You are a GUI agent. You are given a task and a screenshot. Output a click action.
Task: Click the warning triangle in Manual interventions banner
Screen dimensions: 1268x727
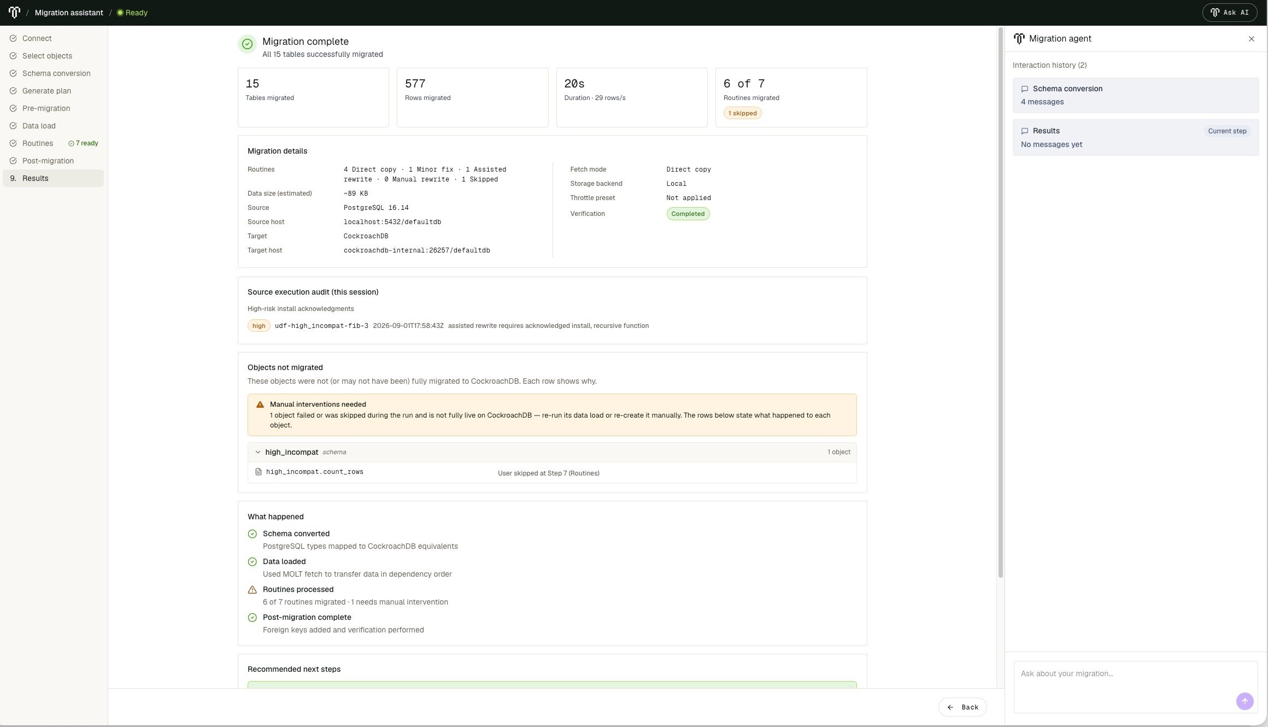click(260, 404)
